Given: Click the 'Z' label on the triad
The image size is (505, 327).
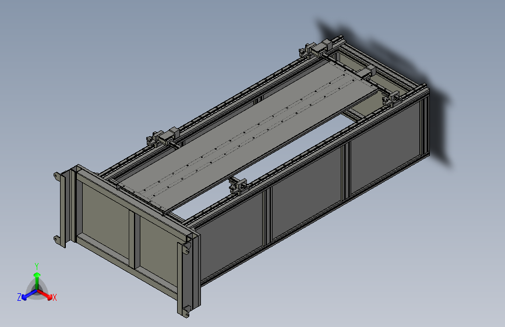Looking at the screenshot, I should [x=19, y=297].
